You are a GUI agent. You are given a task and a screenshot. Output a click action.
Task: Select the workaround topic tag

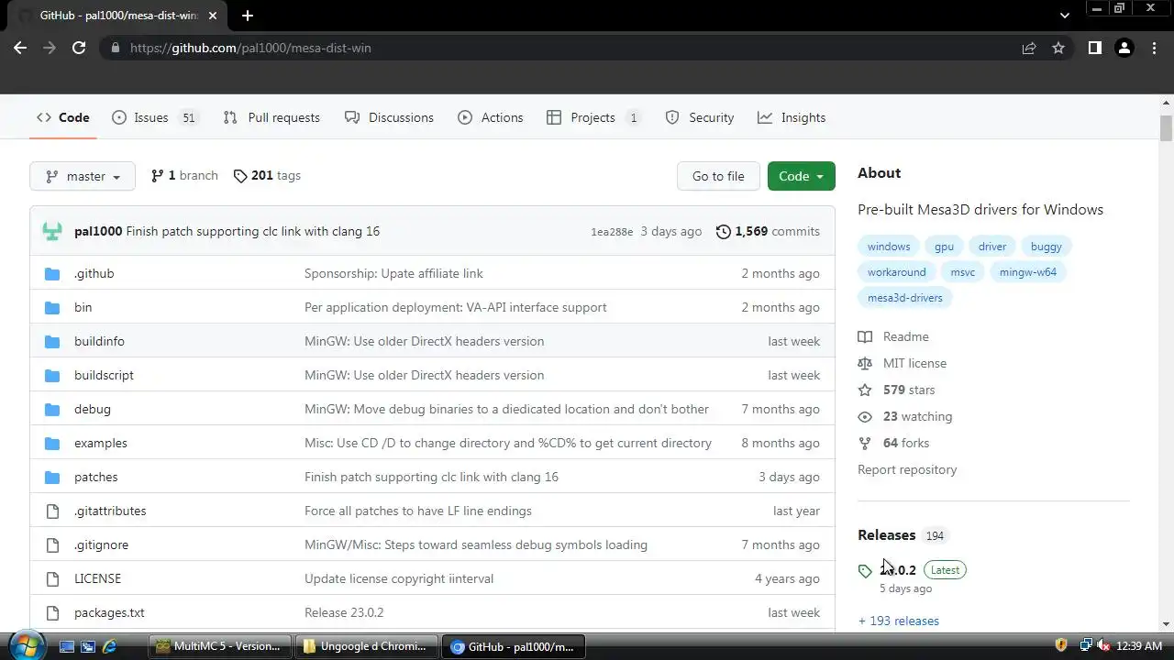pyautogui.click(x=897, y=272)
